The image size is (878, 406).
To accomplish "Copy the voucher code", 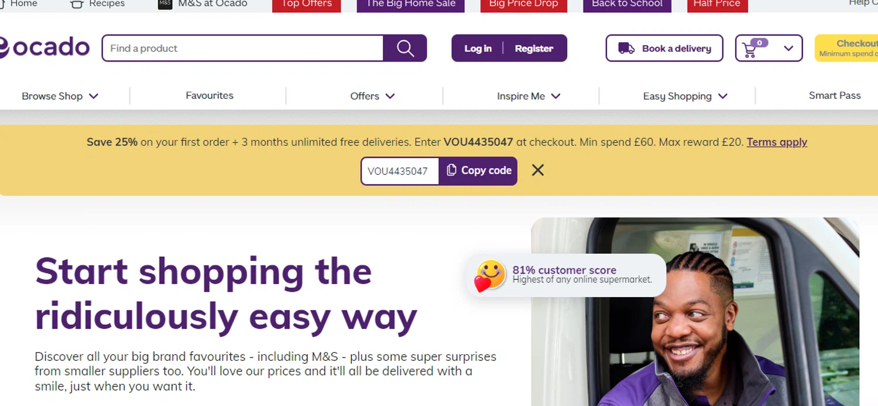I will [478, 170].
